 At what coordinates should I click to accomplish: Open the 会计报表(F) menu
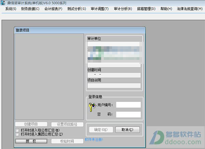tap(53, 9)
